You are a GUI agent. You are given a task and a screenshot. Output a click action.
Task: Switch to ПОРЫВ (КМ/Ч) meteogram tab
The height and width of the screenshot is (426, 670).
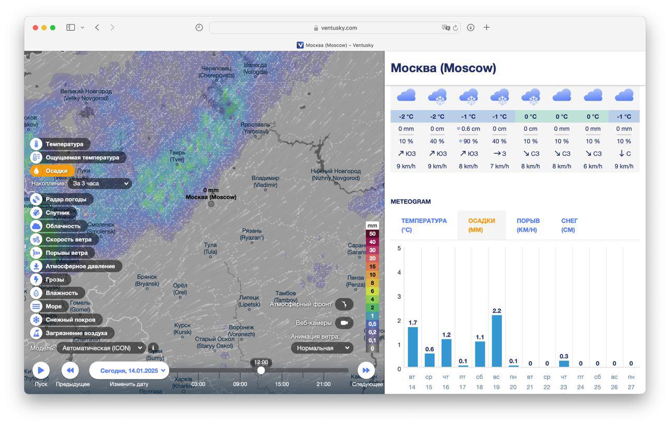coord(528,225)
